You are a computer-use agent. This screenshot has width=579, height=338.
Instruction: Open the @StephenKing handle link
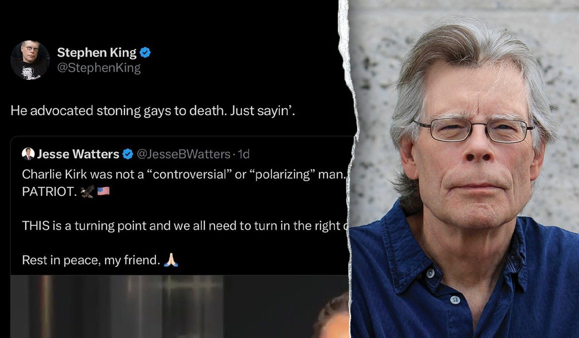click(99, 68)
